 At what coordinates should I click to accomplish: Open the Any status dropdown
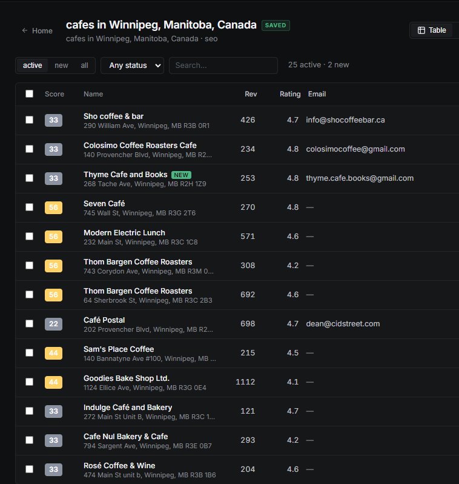132,66
